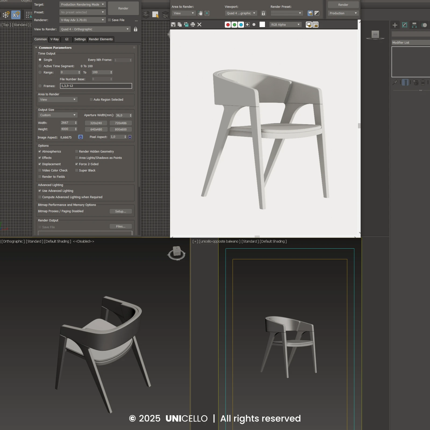Save the rendered image from the frame buffer

(x=173, y=25)
